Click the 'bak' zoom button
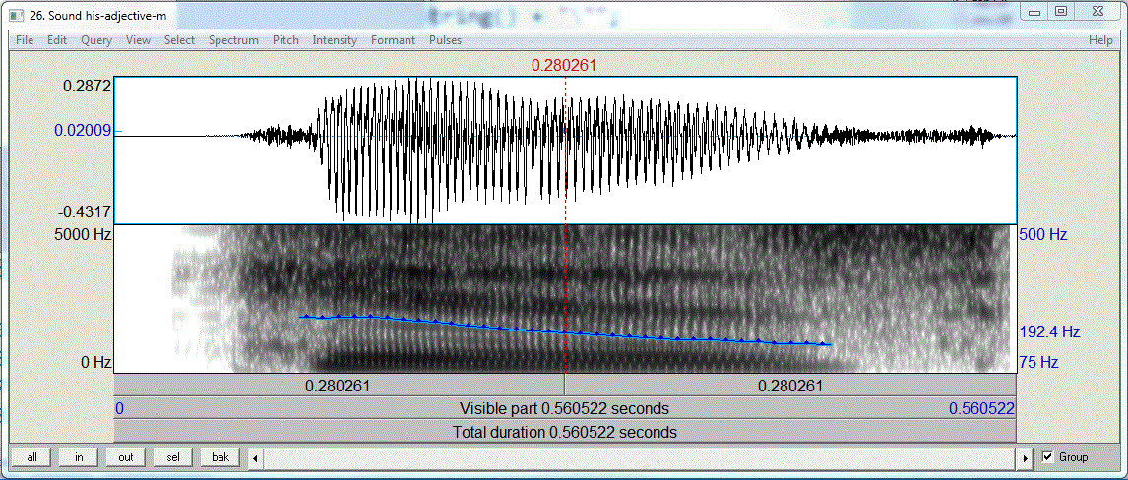This screenshot has height=480, width=1128. tap(220, 457)
